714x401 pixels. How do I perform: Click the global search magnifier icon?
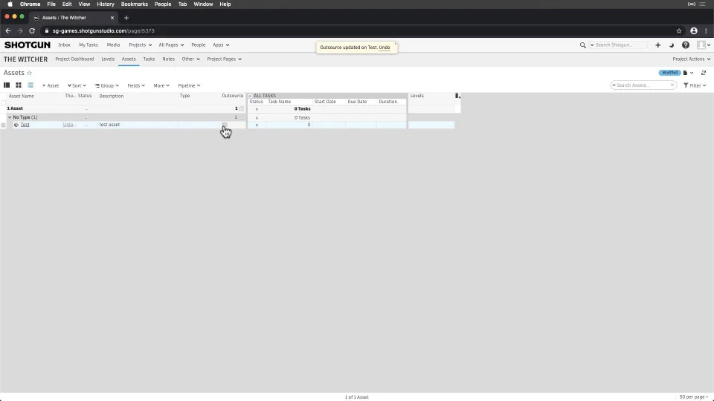[582, 45]
